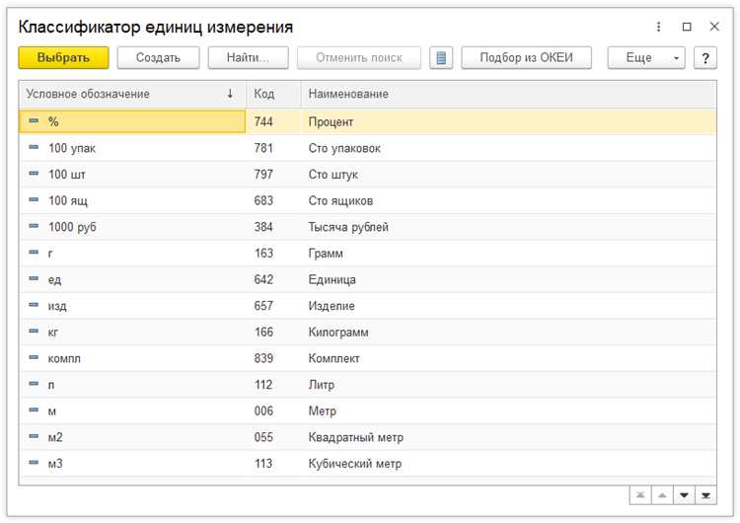Click code cell 113

[273, 464]
